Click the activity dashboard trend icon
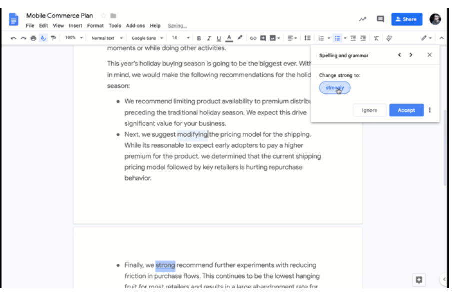Screen dimensions: 452x298 (x=363, y=19)
